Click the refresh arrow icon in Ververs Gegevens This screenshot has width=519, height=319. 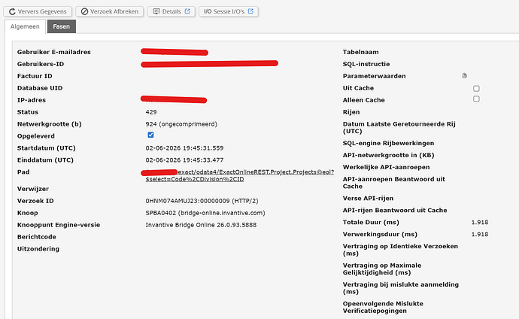coord(12,11)
